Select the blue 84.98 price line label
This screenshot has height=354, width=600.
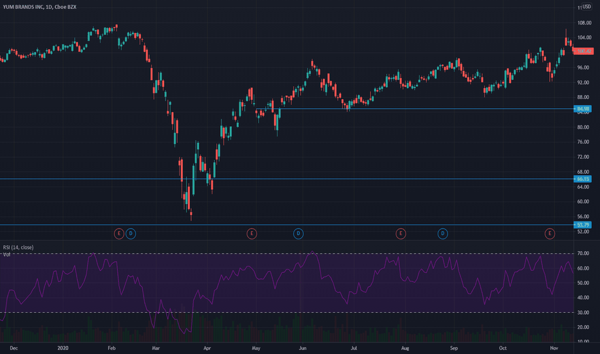click(583, 109)
